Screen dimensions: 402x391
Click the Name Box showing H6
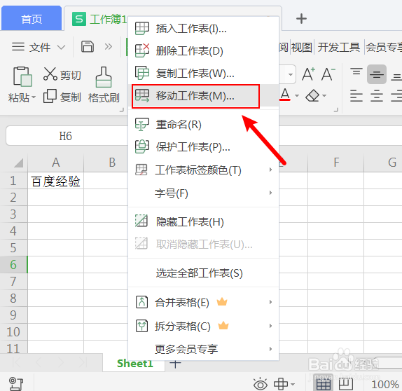(66, 136)
